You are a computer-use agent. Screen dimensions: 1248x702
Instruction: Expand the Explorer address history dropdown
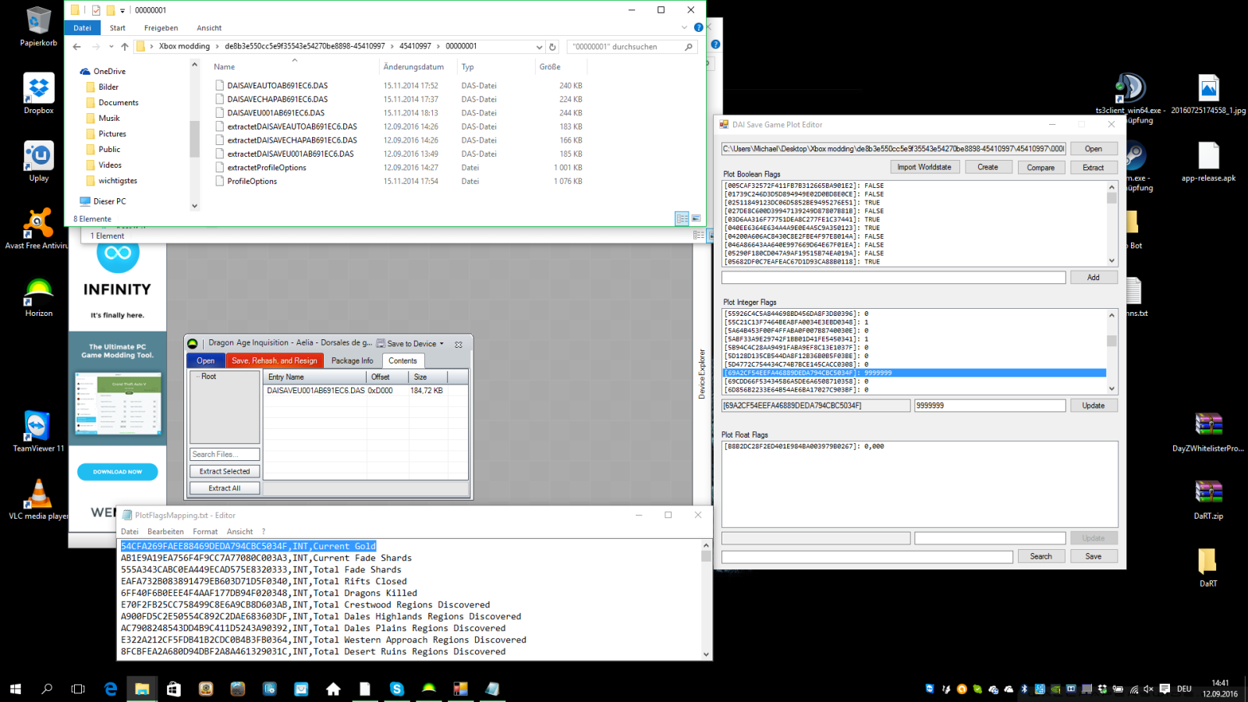539,47
